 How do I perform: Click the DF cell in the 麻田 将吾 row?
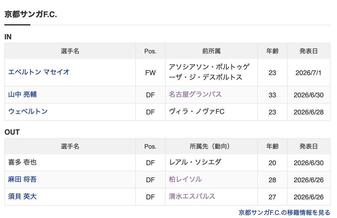tap(150, 180)
